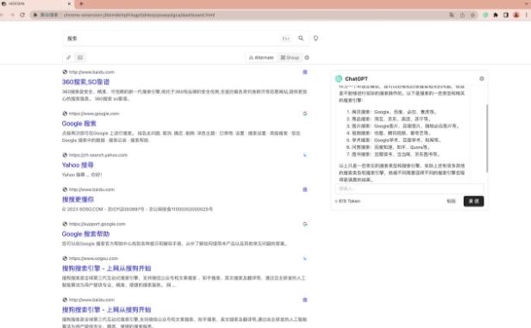The height and width of the screenshot is (328, 531).
Task: Click the clear text button beside send
Action: (x=451, y=201)
